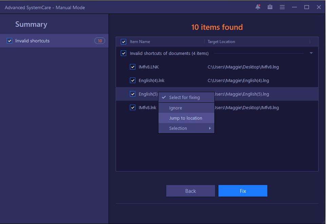Expand the Selection submenu arrow
The image size is (326, 224).
click(210, 128)
